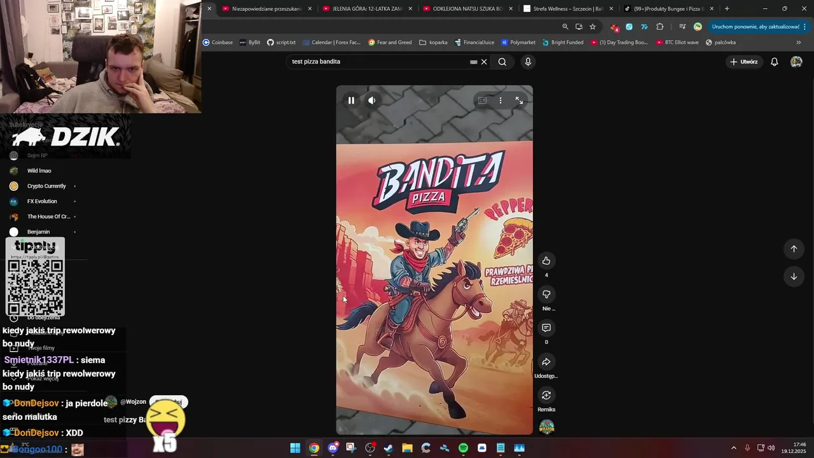Mute the Shorts video volume

coord(372,101)
